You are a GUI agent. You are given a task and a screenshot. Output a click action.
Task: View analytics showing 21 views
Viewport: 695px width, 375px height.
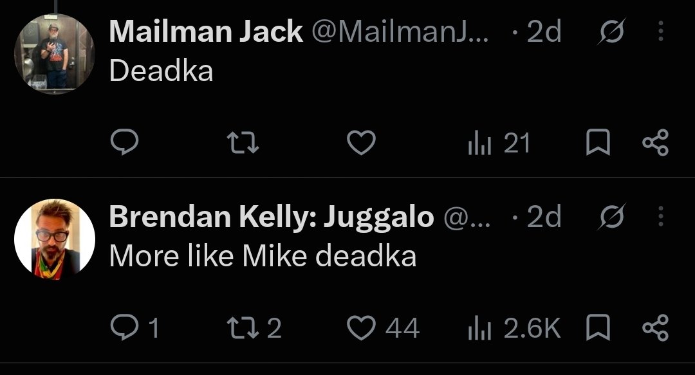point(499,143)
